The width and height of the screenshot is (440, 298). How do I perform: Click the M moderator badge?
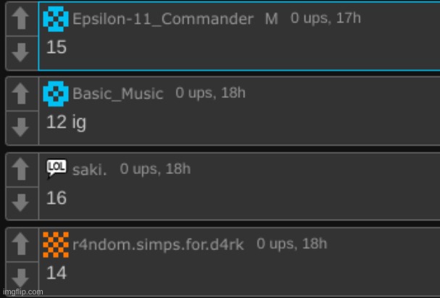click(x=271, y=20)
